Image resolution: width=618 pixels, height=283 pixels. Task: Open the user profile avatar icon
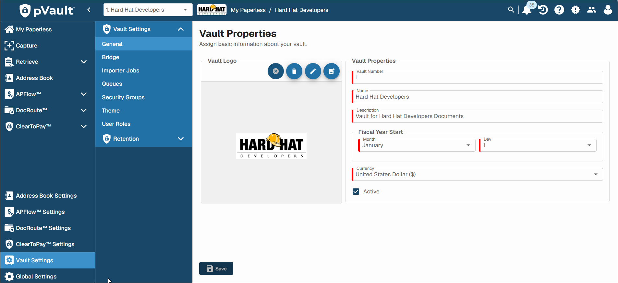click(x=608, y=10)
